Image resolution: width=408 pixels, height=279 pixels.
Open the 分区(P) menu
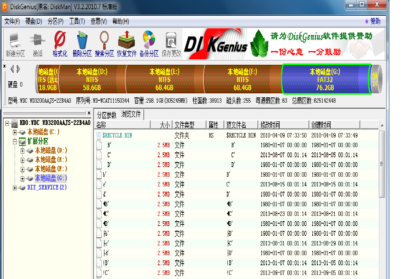[x=55, y=21]
